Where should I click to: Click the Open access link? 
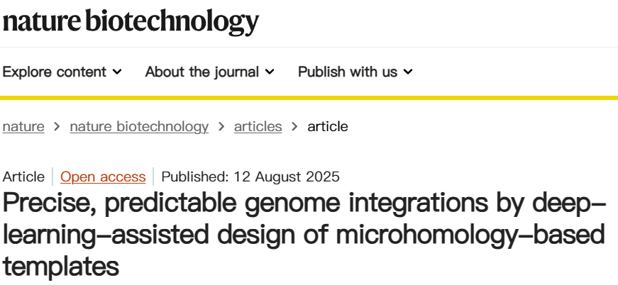point(103,177)
